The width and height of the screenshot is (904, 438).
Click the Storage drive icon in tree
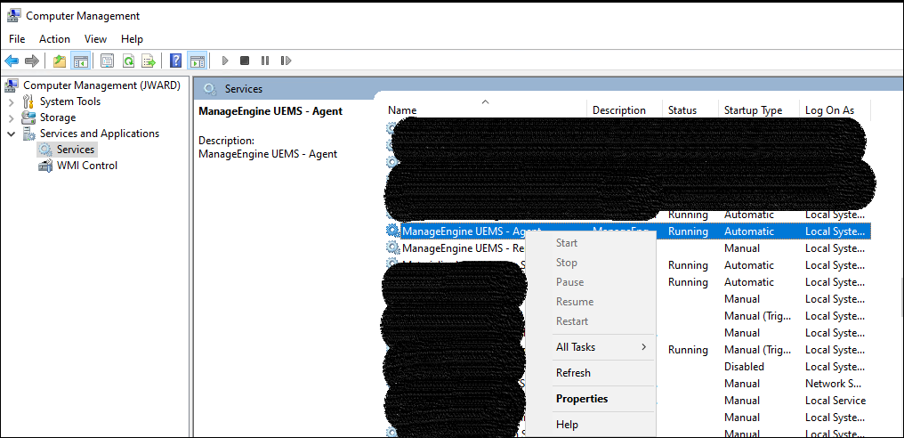pyautogui.click(x=28, y=118)
